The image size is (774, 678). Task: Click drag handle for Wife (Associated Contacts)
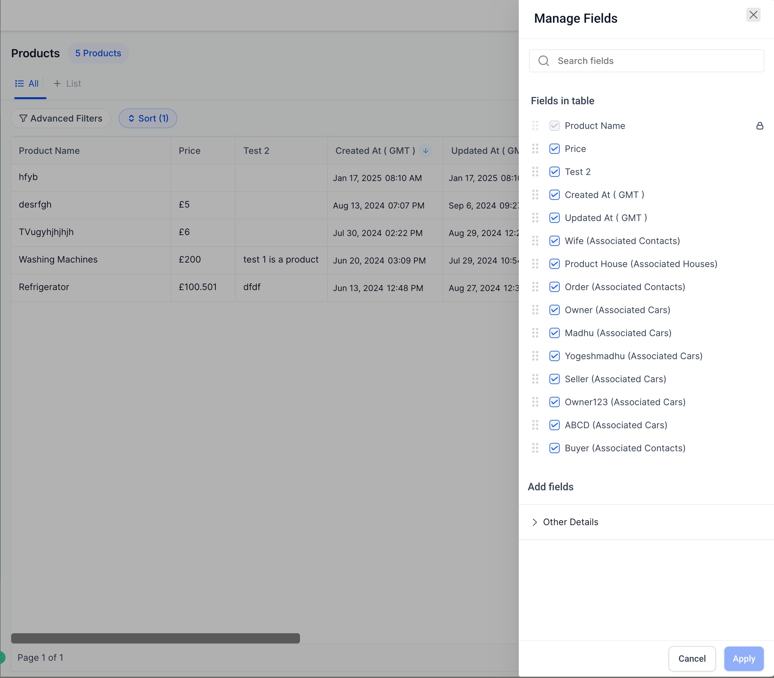(535, 240)
